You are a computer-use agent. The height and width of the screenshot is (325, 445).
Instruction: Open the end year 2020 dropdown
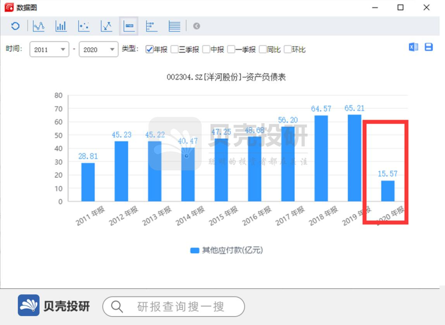point(98,49)
